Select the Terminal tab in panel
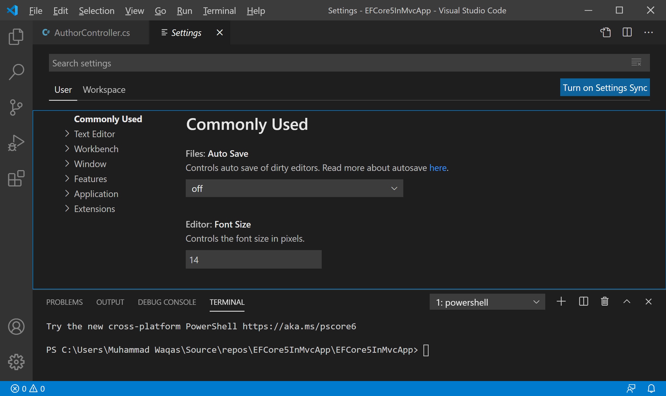This screenshot has height=396, width=666. click(227, 302)
